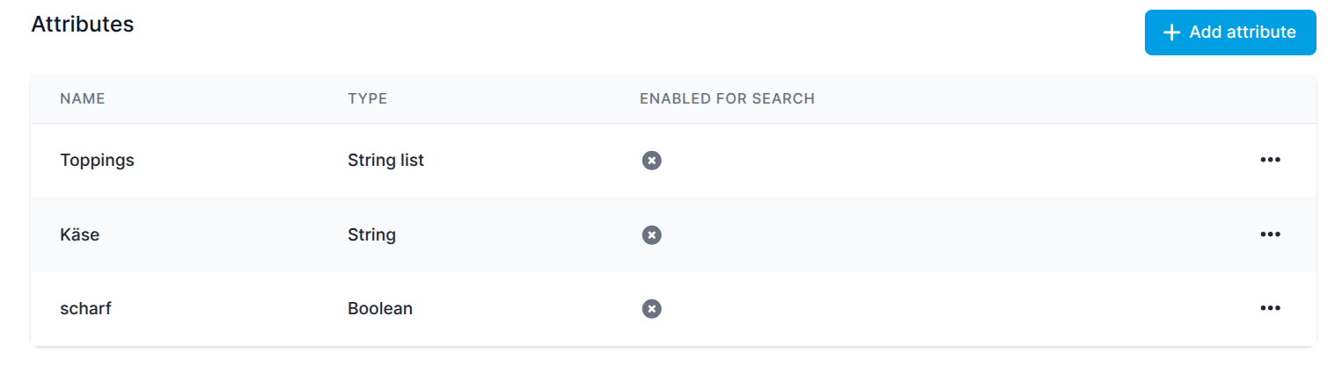The height and width of the screenshot is (381, 1342).
Task: Click the NAME column header
Action: [x=83, y=98]
